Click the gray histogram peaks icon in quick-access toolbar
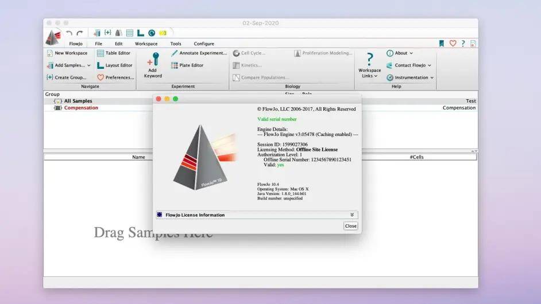541x304 pixels. 118,33
